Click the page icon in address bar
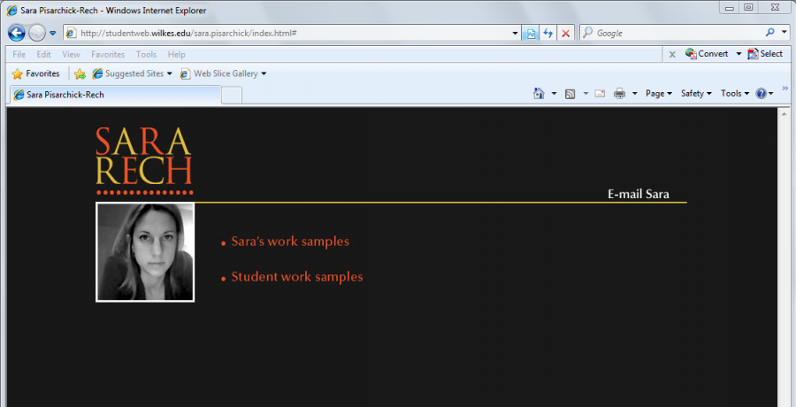Viewport: 796px width, 407px height. pos(72,33)
